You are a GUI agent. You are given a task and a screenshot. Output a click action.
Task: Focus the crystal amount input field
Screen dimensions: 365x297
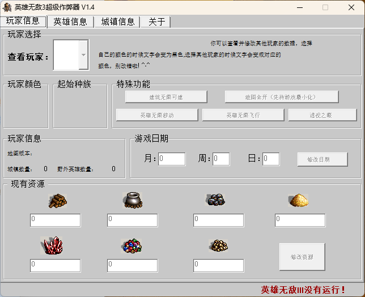(x=56, y=266)
